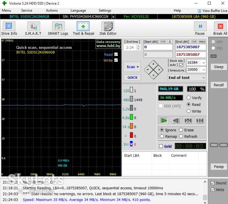The image size is (228, 204).
Task: Click the Recall button
Action: (219, 85)
